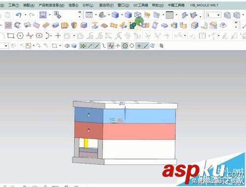
Task: Open the 分析(L) menu
Action: pos(88,5)
